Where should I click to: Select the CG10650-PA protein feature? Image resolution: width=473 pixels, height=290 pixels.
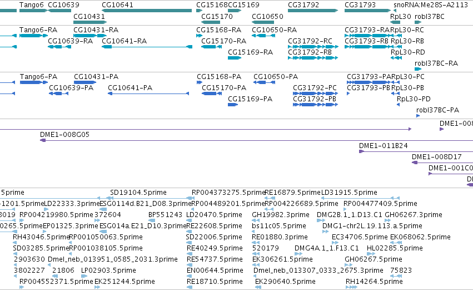(264, 82)
